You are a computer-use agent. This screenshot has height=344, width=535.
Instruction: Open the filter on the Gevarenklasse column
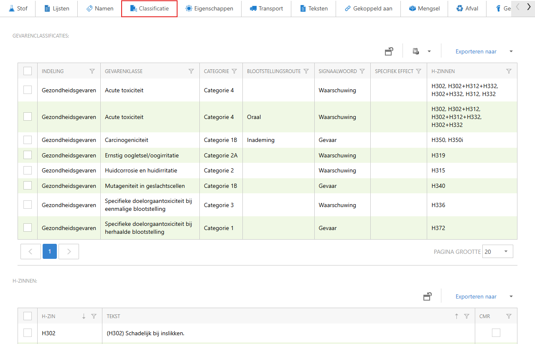pos(191,71)
